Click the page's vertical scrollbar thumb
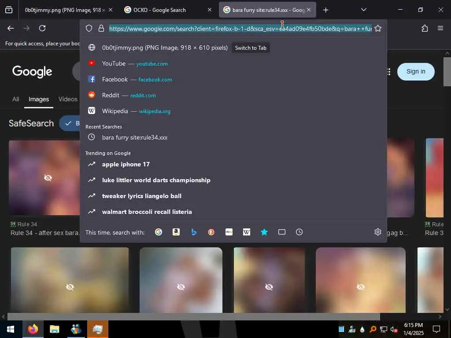This screenshot has height=338, width=451. click(447, 72)
